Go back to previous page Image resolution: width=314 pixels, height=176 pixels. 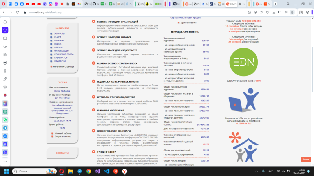click(x=4, y=13)
